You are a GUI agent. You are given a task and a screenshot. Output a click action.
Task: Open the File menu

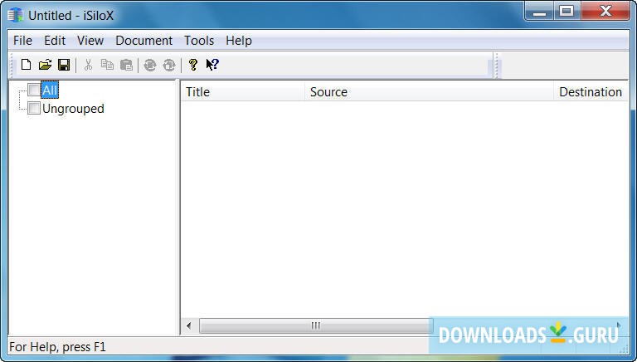(x=22, y=41)
